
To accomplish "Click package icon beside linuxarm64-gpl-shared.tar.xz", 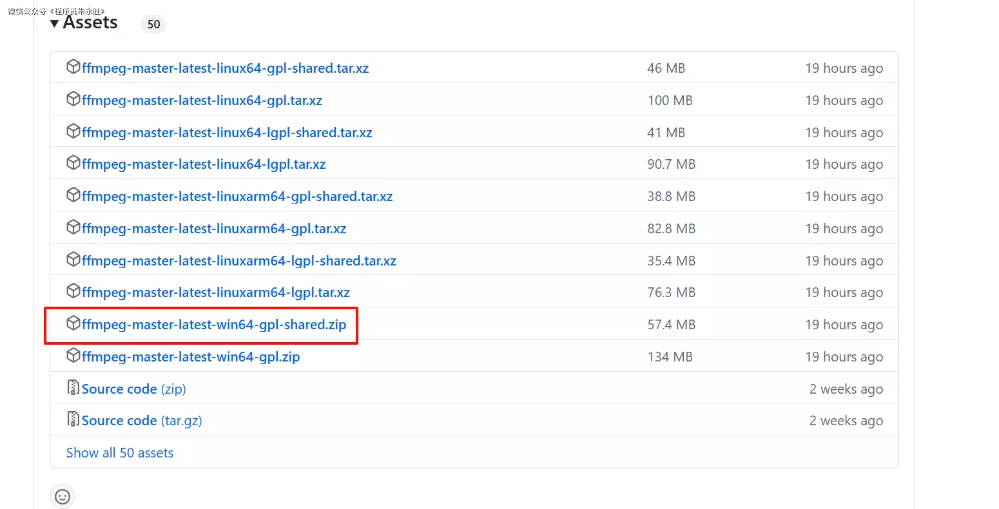I will pos(73,195).
